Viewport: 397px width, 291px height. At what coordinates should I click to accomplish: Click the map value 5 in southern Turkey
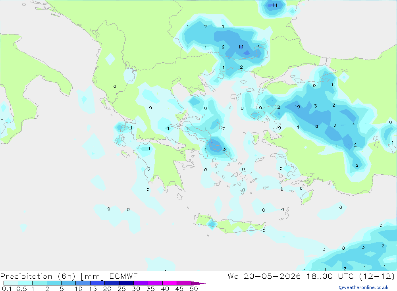point(357,166)
